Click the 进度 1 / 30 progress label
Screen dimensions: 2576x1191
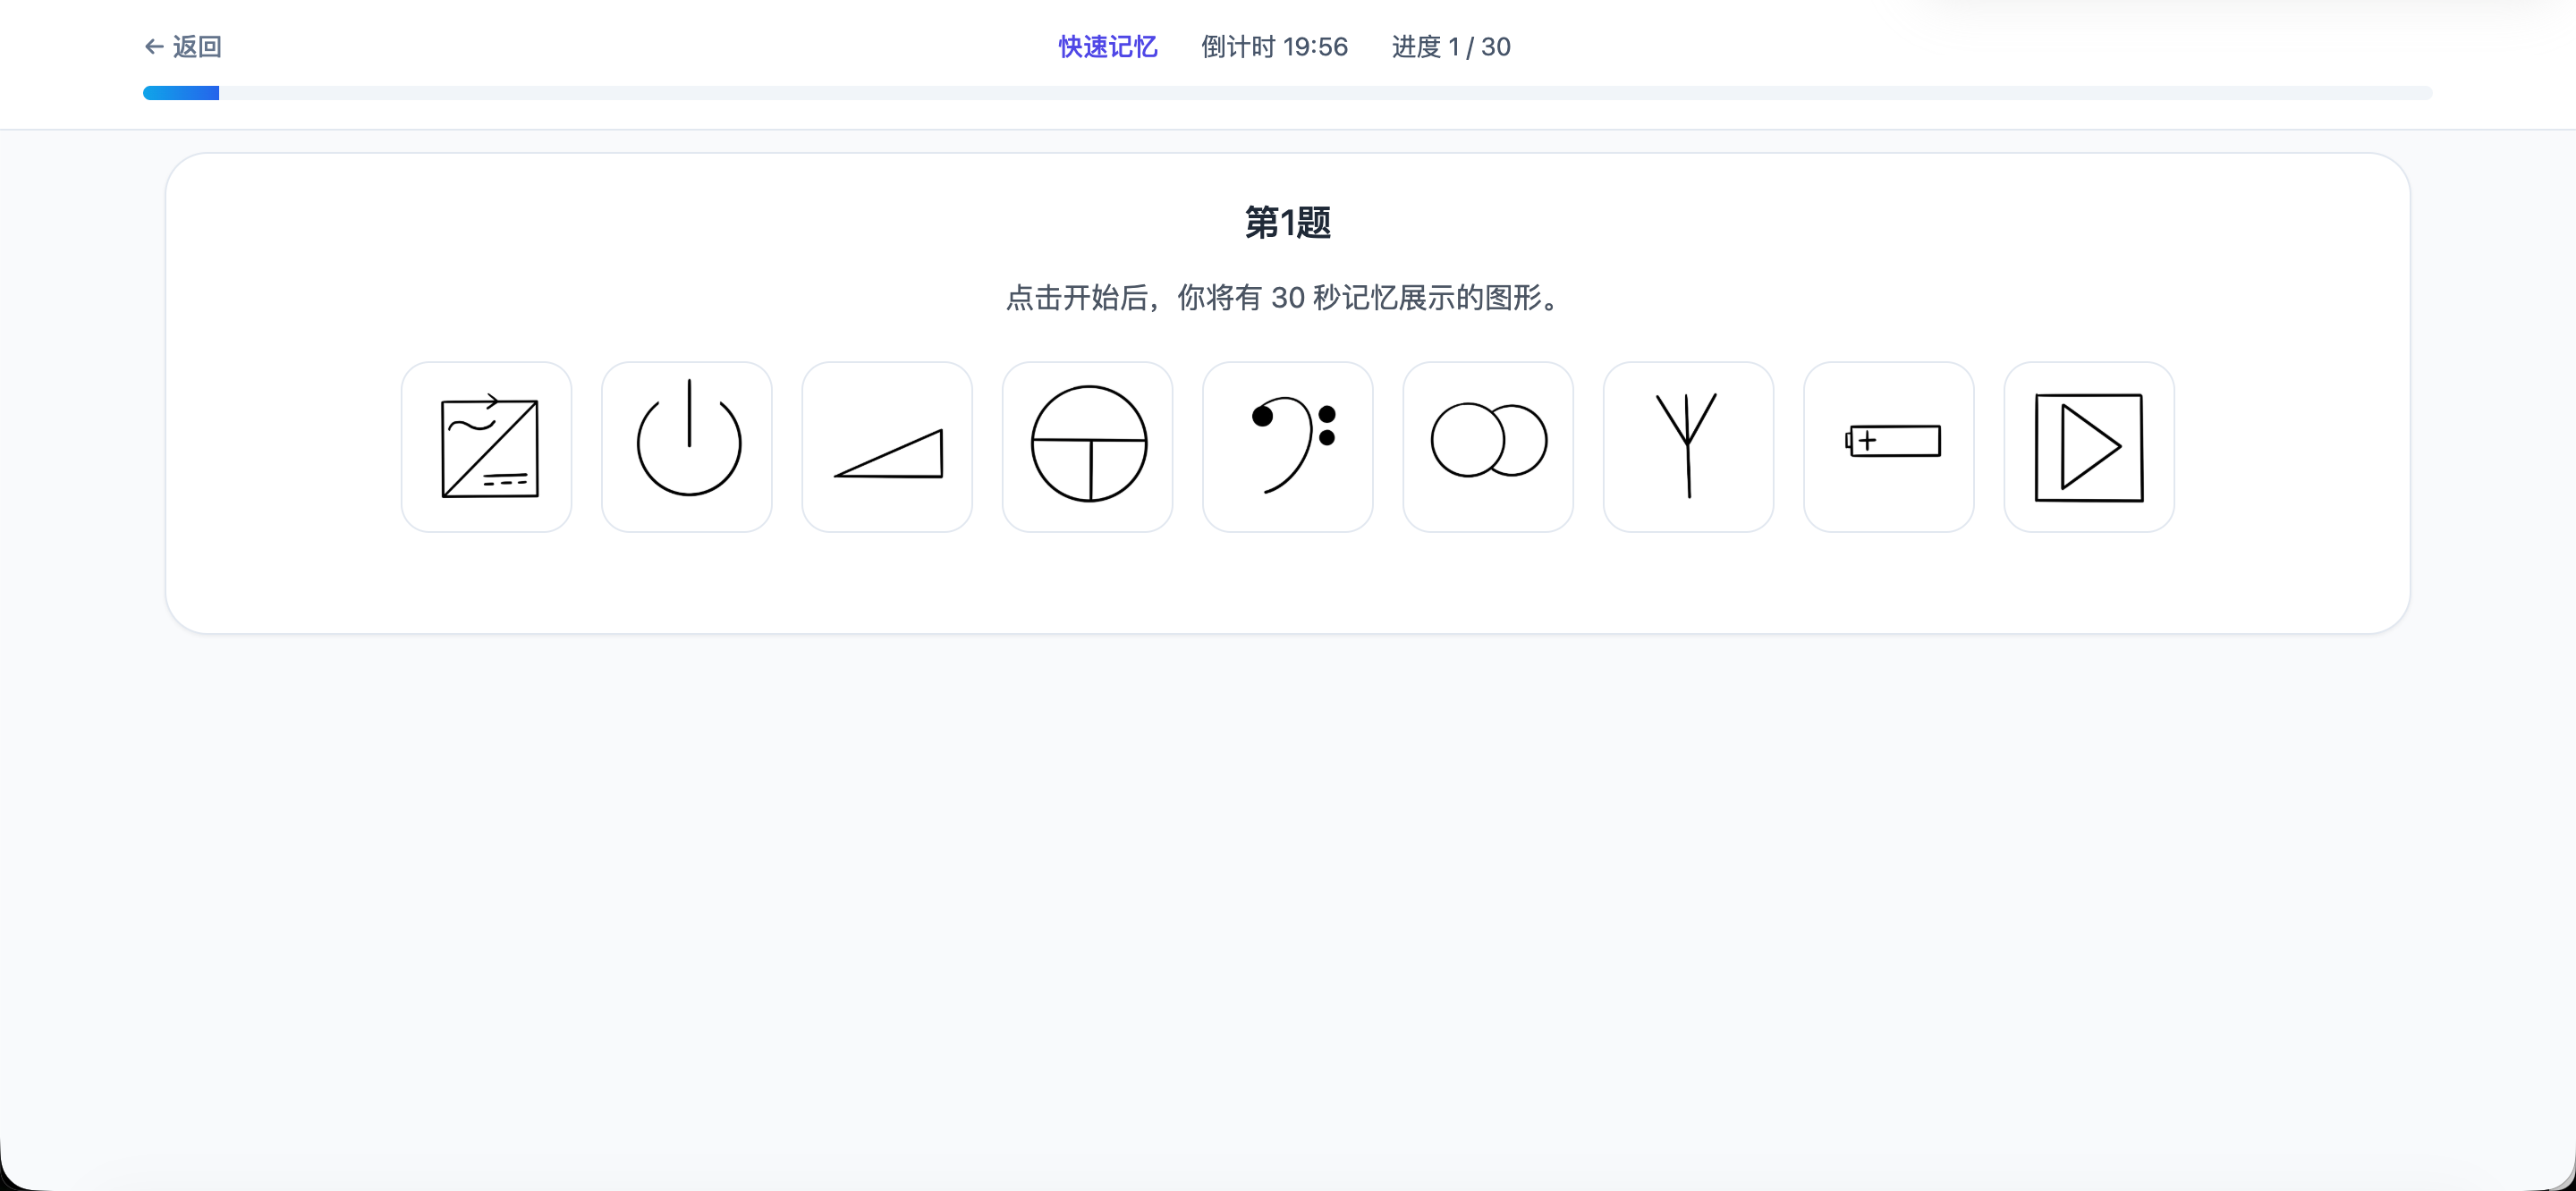1451,46
